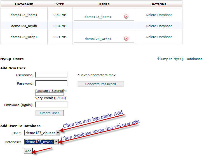
Task: Focus the Username input field
Action: [x=51, y=75]
